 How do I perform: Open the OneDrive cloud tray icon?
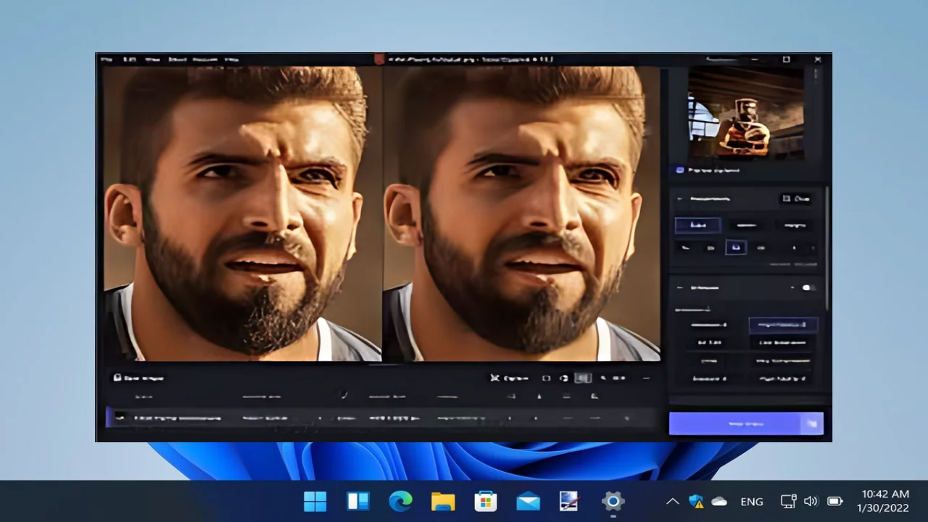click(719, 501)
